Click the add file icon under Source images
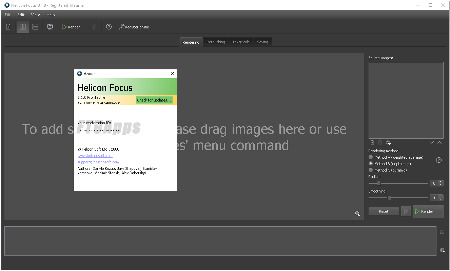This screenshot has height=271, width=450. (x=372, y=142)
